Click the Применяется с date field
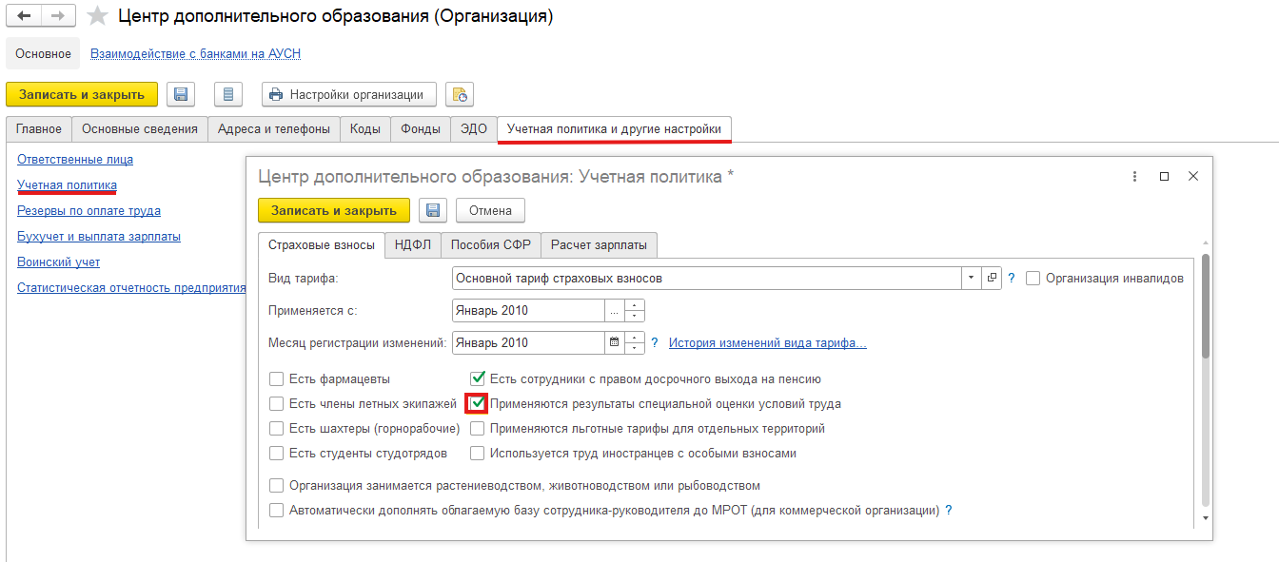 (x=528, y=310)
